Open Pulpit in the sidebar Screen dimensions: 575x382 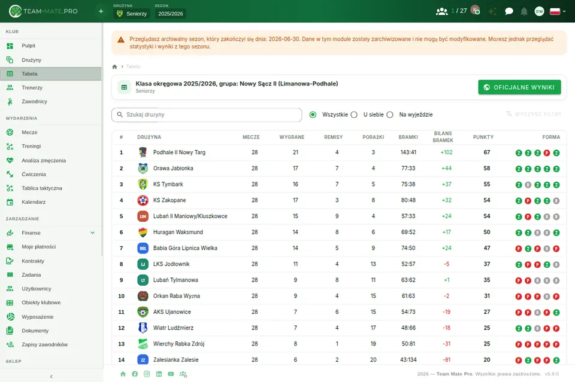[x=51, y=46]
